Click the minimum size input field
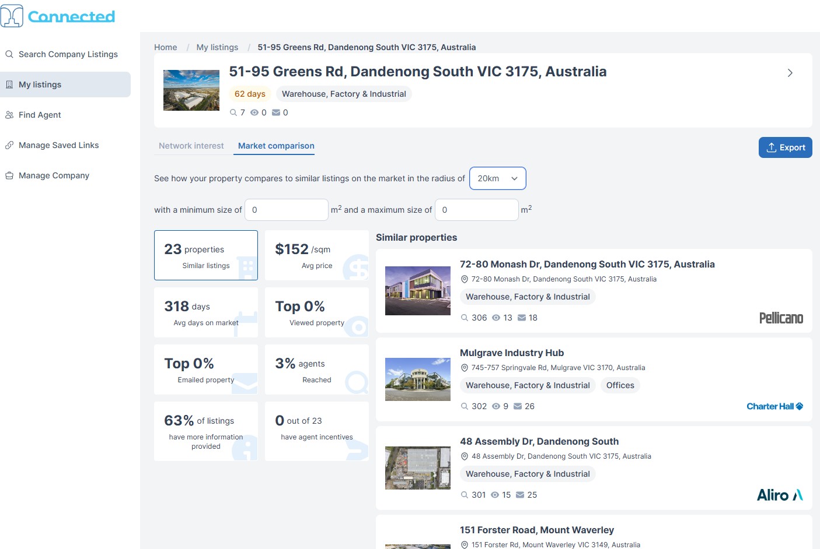This screenshot has height=549, width=820. 286,209
